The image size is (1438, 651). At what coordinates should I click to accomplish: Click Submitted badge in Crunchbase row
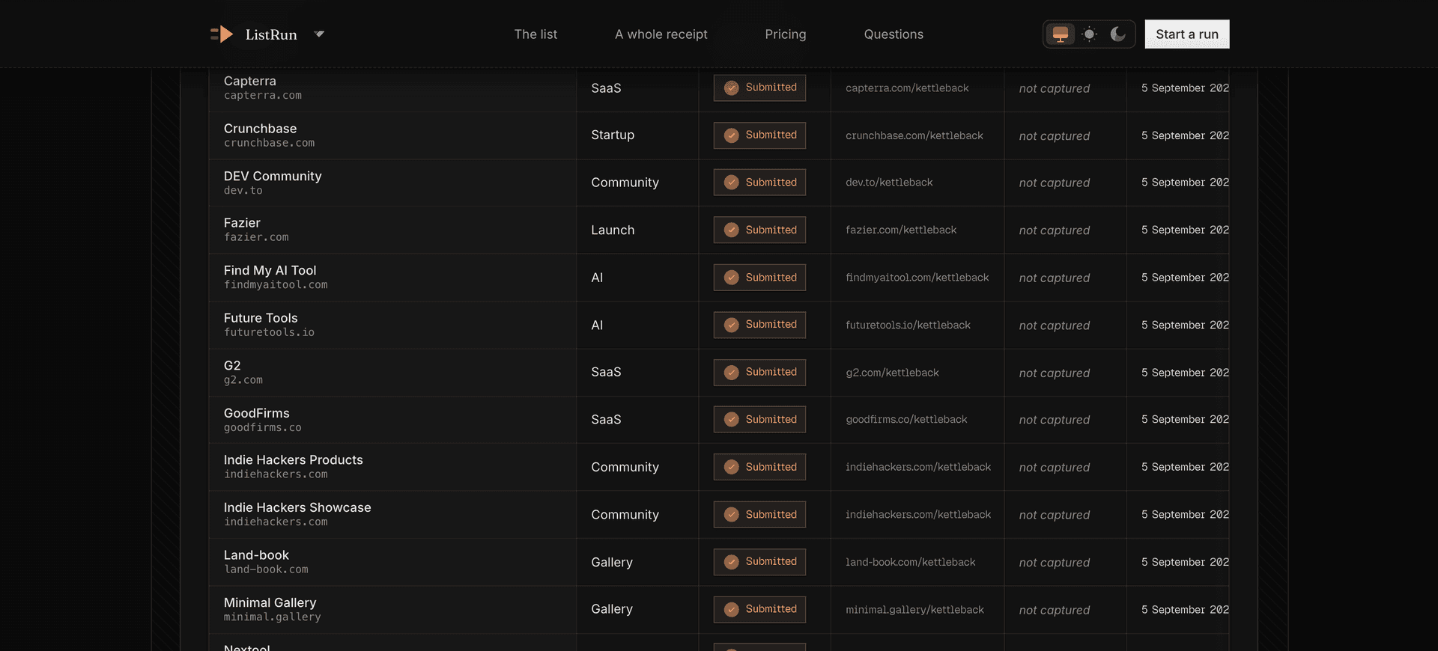click(x=759, y=135)
